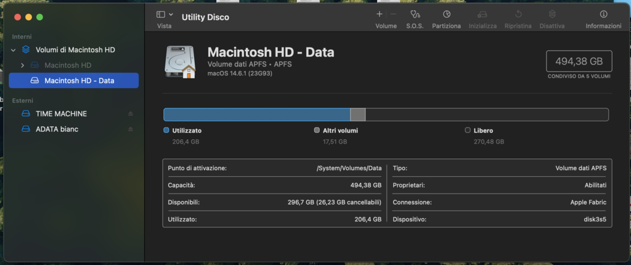631x265 pixels.
Task: Click the ADATA bianc drive icon
Action: pyautogui.click(x=26, y=129)
